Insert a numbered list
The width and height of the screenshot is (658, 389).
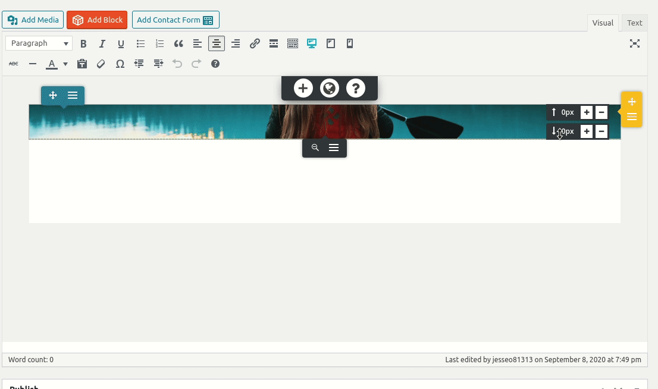click(x=159, y=43)
